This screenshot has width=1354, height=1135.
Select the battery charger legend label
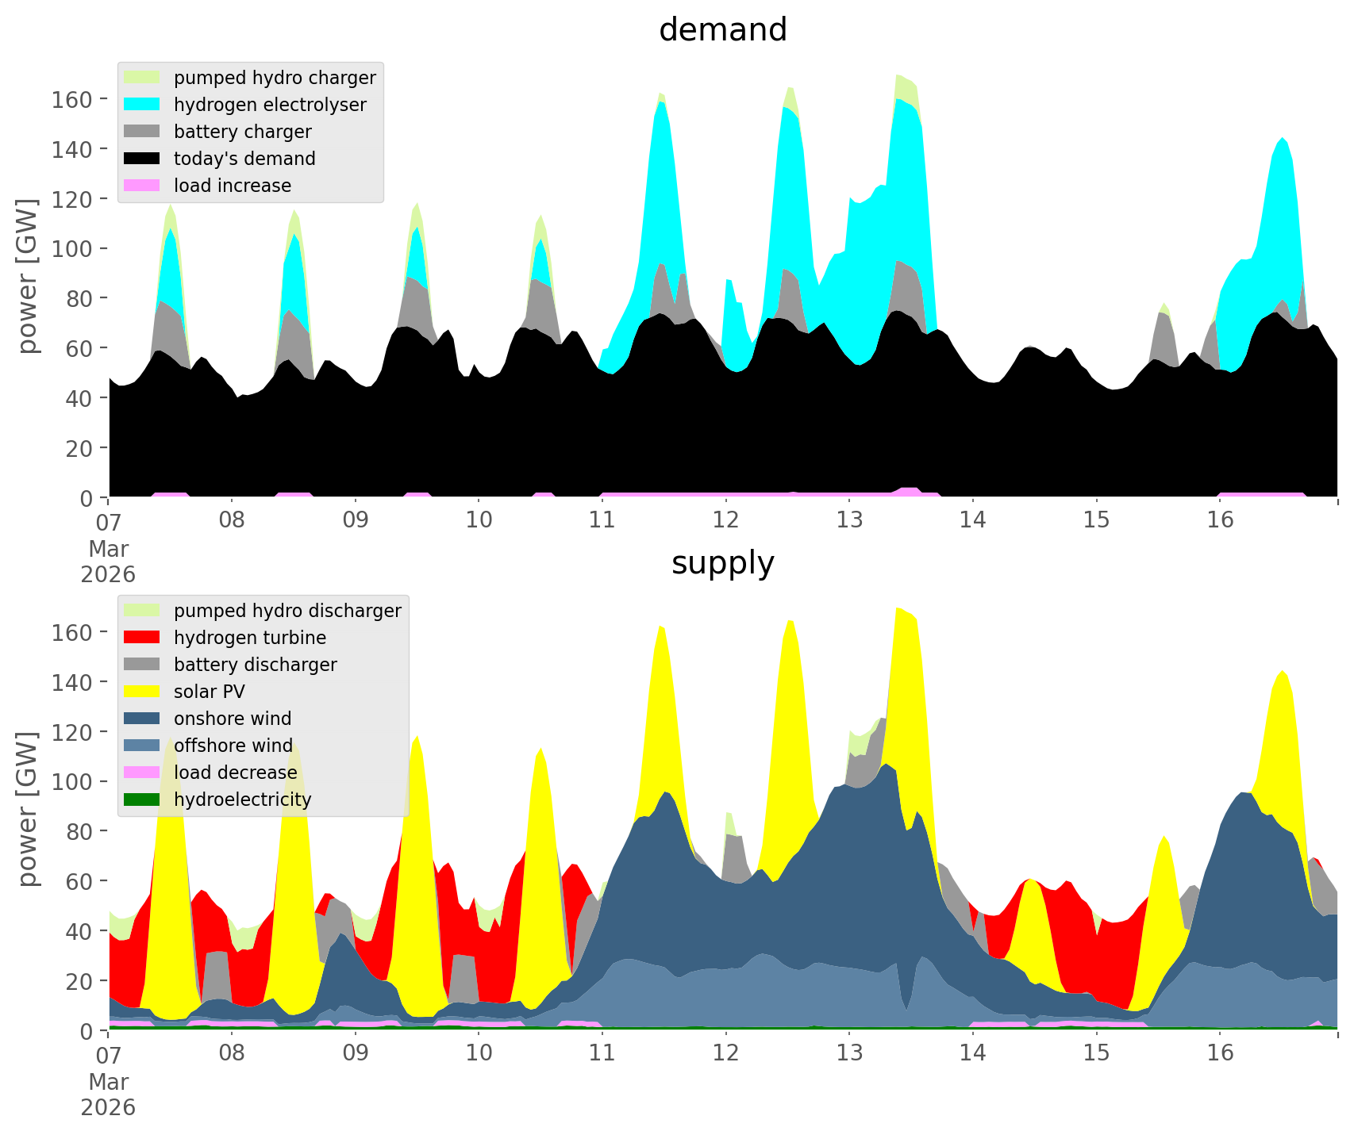coord(242,132)
